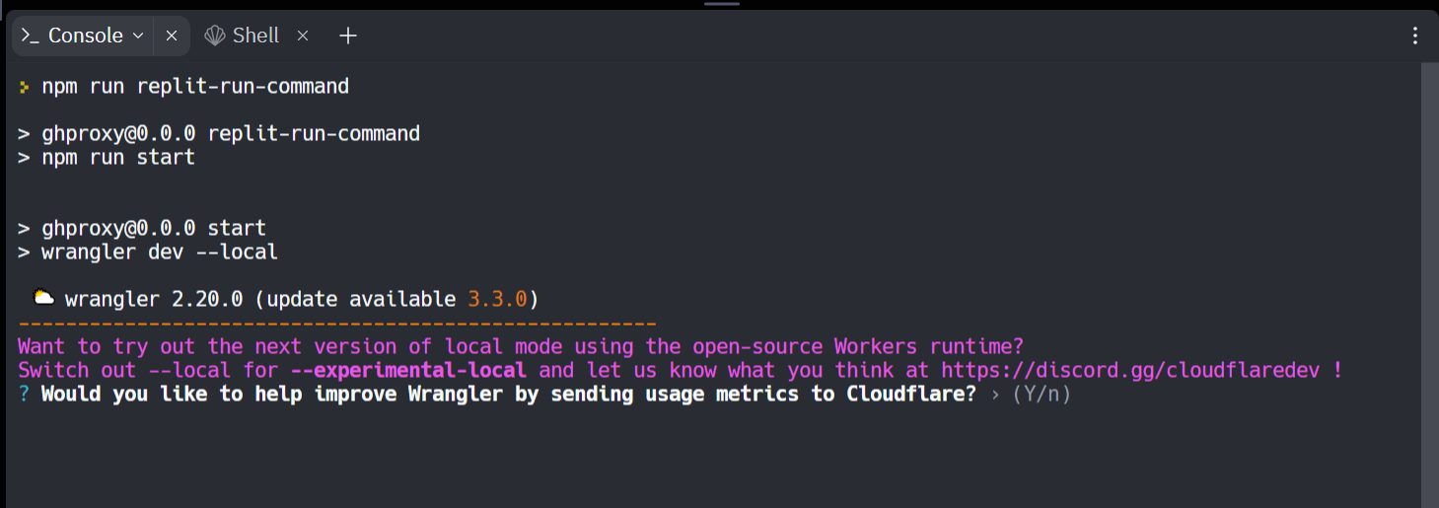Image resolution: width=1439 pixels, height=508 pixels.
Task: Open the three-dots pane options menu
Action: [1415, 36]
